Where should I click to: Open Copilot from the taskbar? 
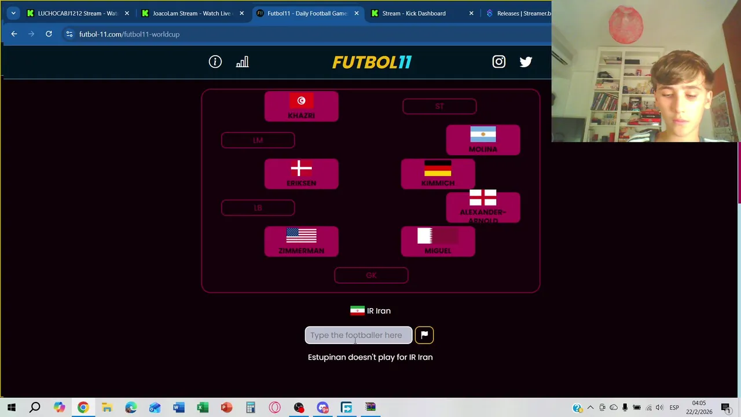59,407
